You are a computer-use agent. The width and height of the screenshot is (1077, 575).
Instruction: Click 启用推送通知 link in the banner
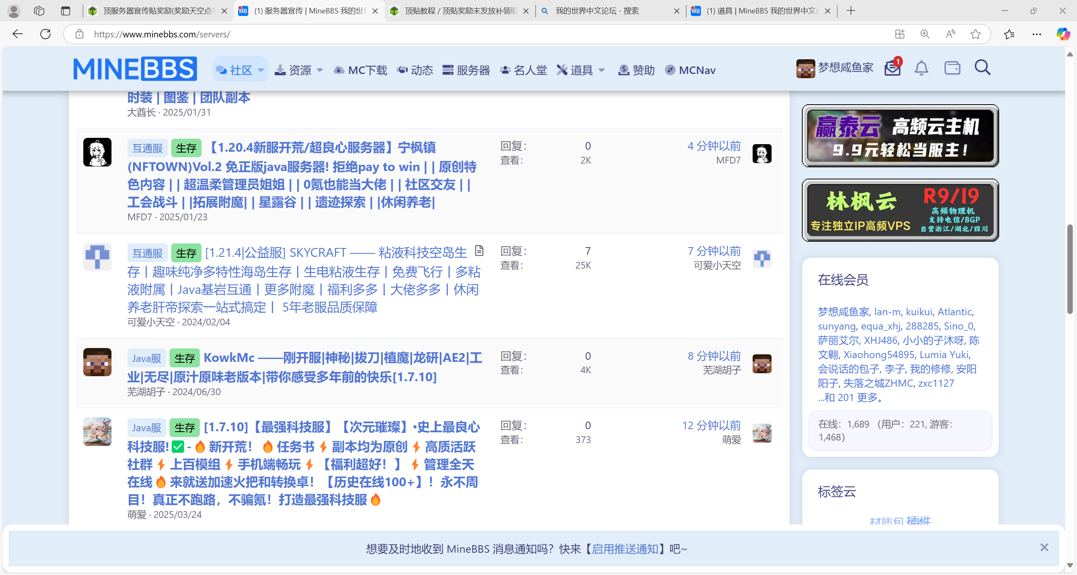(x=625, y=549)
